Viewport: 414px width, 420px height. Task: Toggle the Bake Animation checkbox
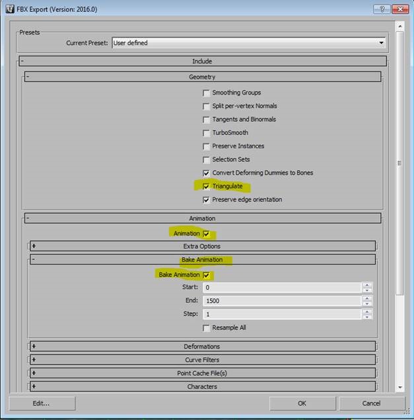click(206, 275)
